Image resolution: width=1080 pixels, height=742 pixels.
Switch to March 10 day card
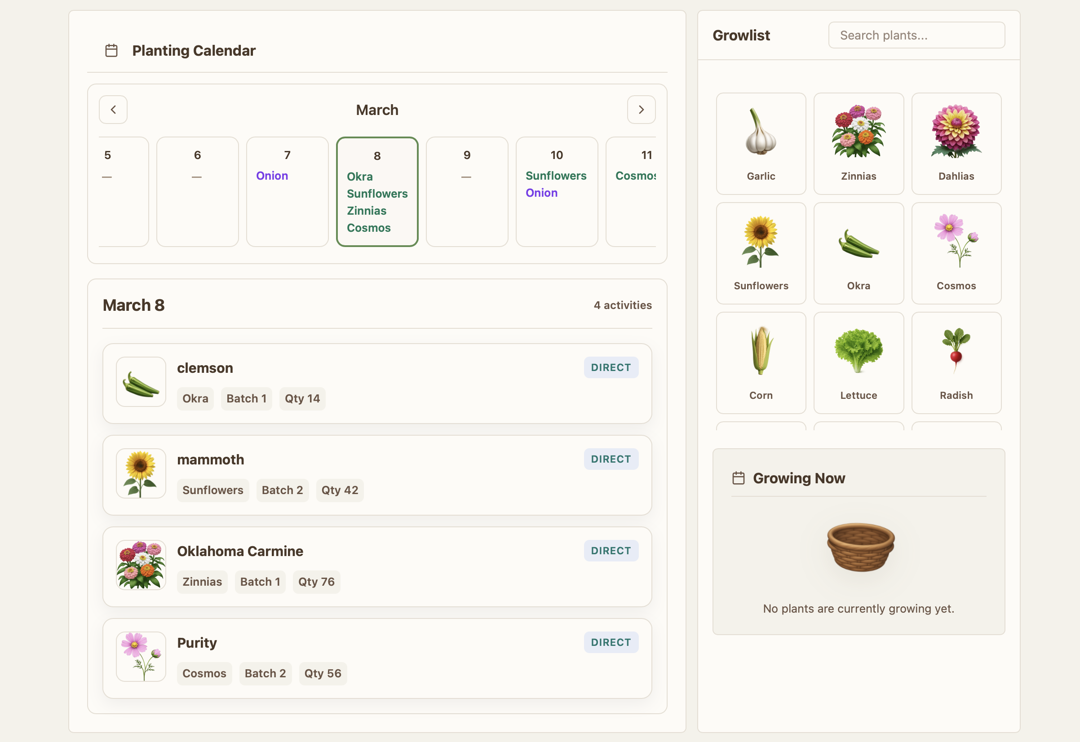click(x=557, y=191)
